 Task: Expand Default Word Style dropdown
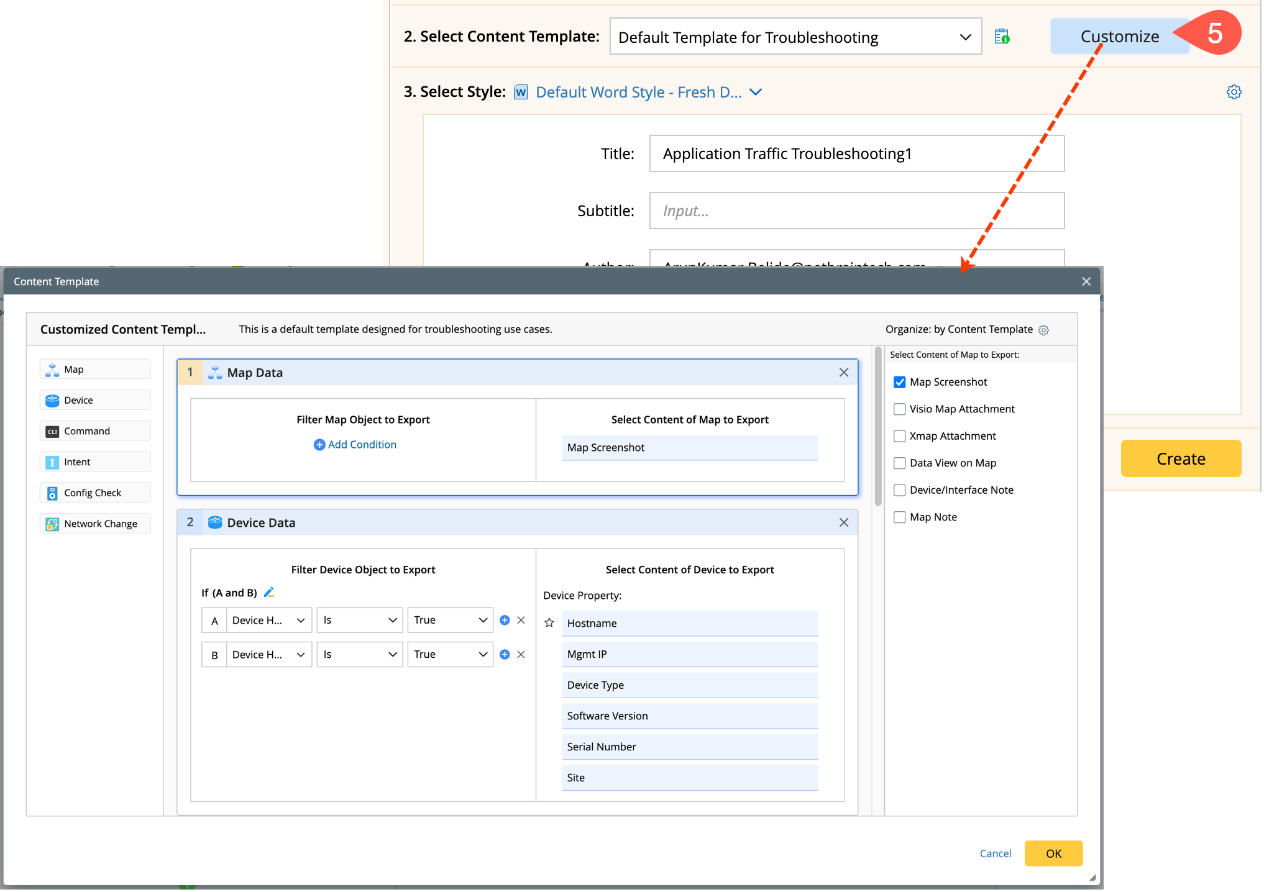pos(756,92)
